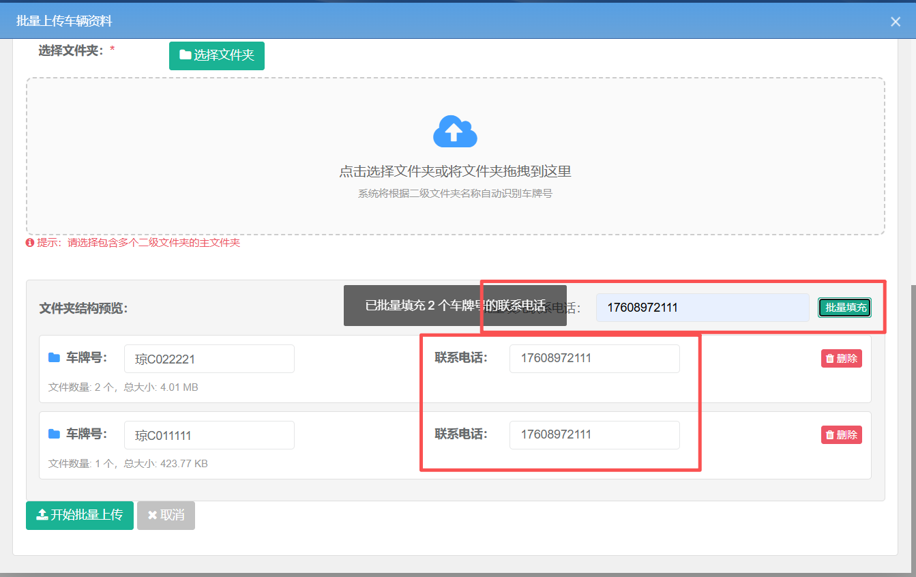Image resolution: width=916 pixels, height=577 pixels.
Task: Click the batch 联系电话 phone input field
Action: (x=702, y=308)
